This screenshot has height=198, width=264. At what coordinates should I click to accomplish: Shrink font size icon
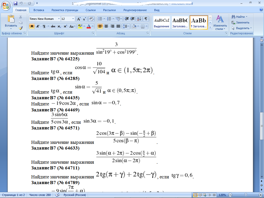coord(84,19)
